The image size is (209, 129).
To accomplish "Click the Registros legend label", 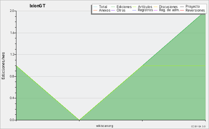I will coord(145,10).
